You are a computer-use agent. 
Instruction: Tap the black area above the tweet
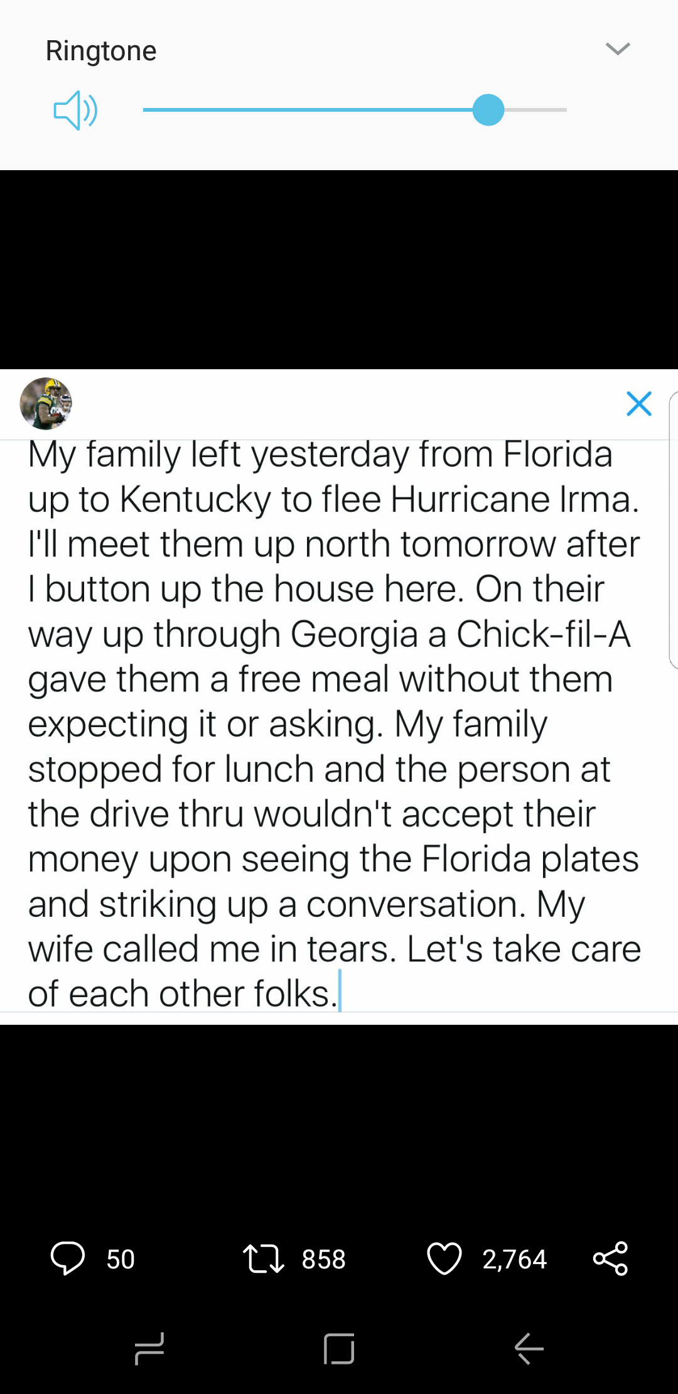tap(339, 270)
